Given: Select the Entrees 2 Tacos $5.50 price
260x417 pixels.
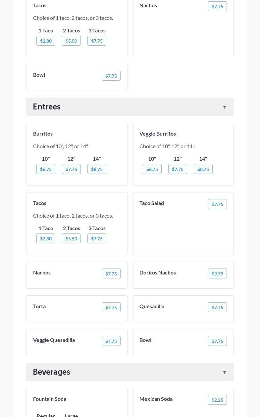Looking at the screenshot, I should click(x=71, y=238).
